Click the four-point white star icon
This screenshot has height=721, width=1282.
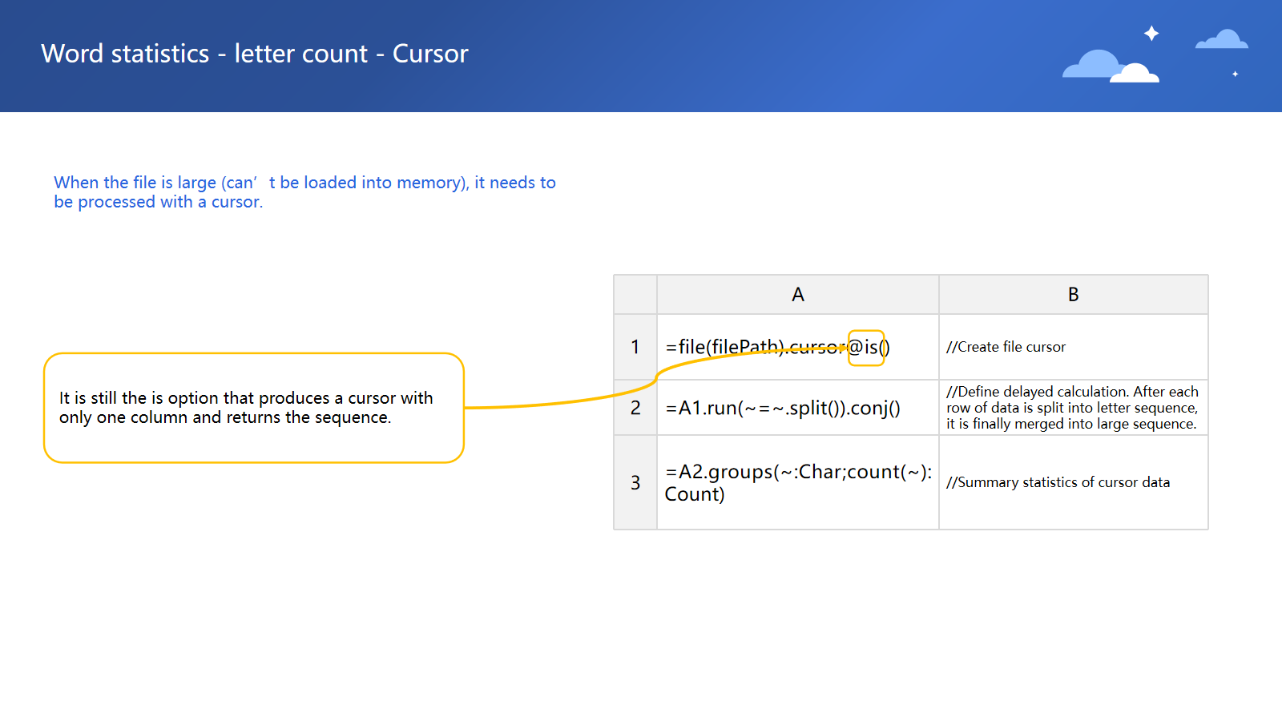[1151, 33]
